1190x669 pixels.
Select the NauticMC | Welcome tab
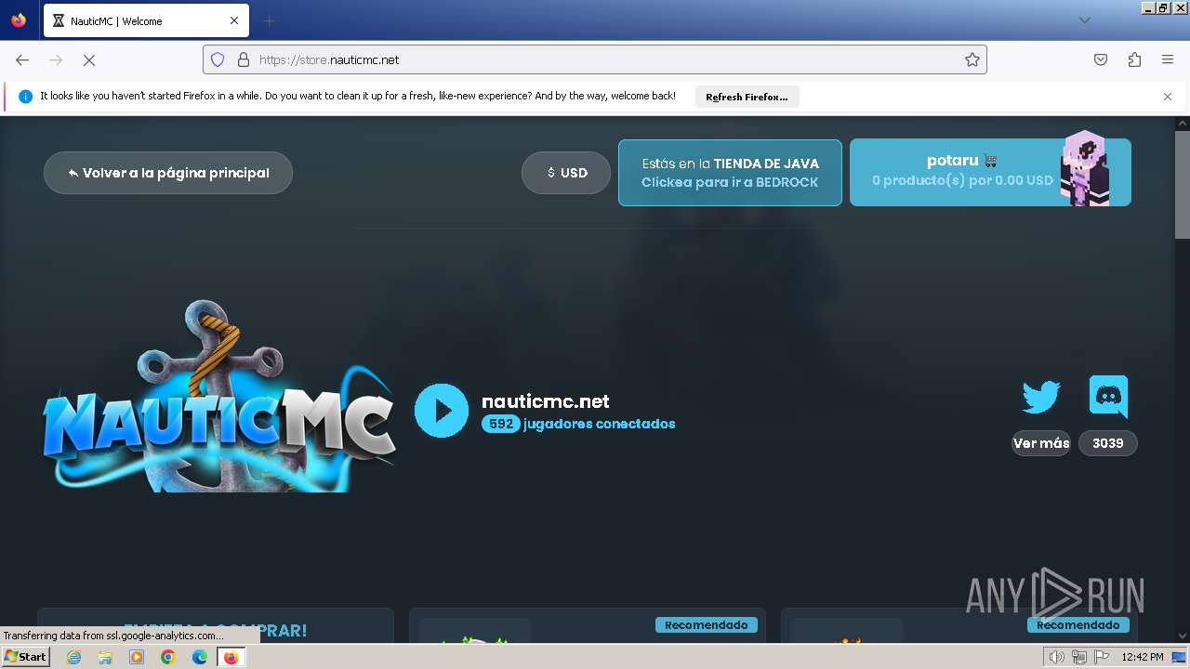(x=145, y=20)
